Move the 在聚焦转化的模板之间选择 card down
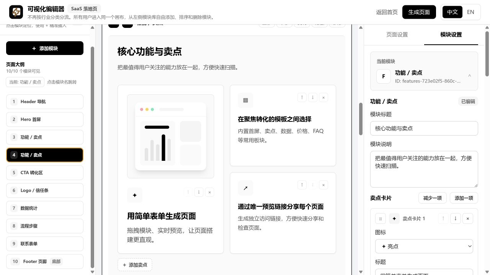Viewport: 490px width, 275px height. (313, 97)
